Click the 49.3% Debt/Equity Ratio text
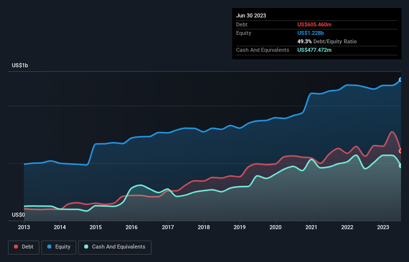Viewport: 409px width, 262px height. 327,41
